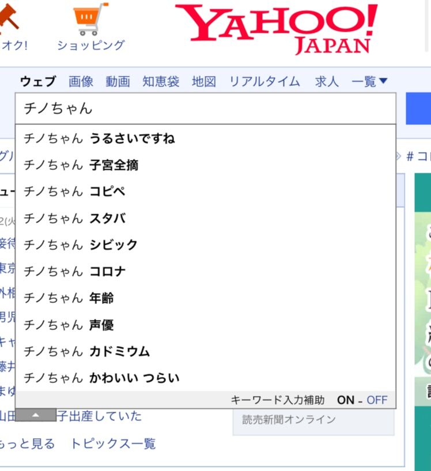Collapse suggestions with the gray up-arrow button
Image resolution: width=431 pixels, height=471 pixels.
tap(36, 415)
